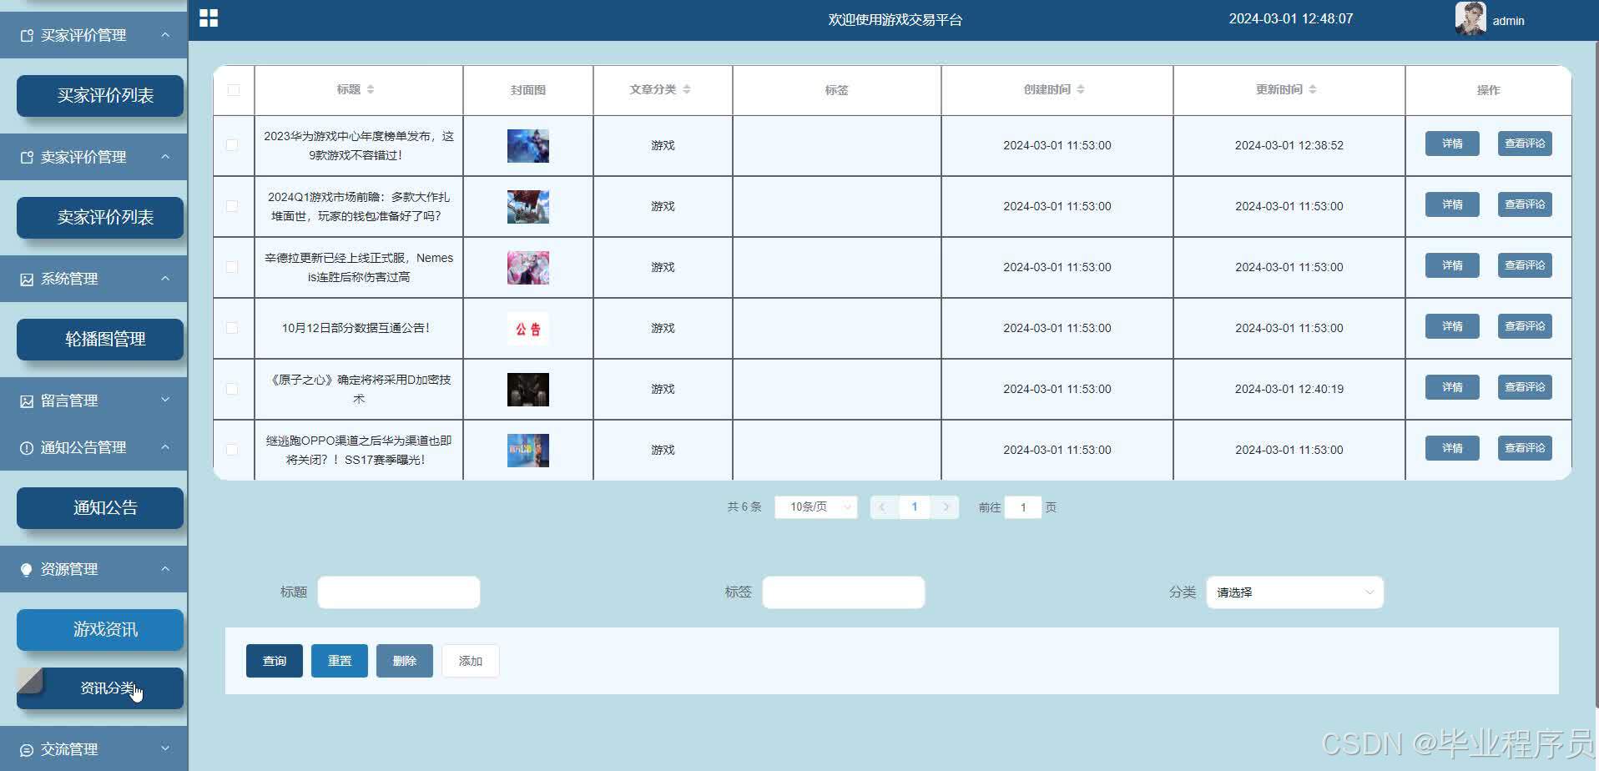Screen dimensions: 1599x771
Task: Go to previous page arrow
Action: 883,507
